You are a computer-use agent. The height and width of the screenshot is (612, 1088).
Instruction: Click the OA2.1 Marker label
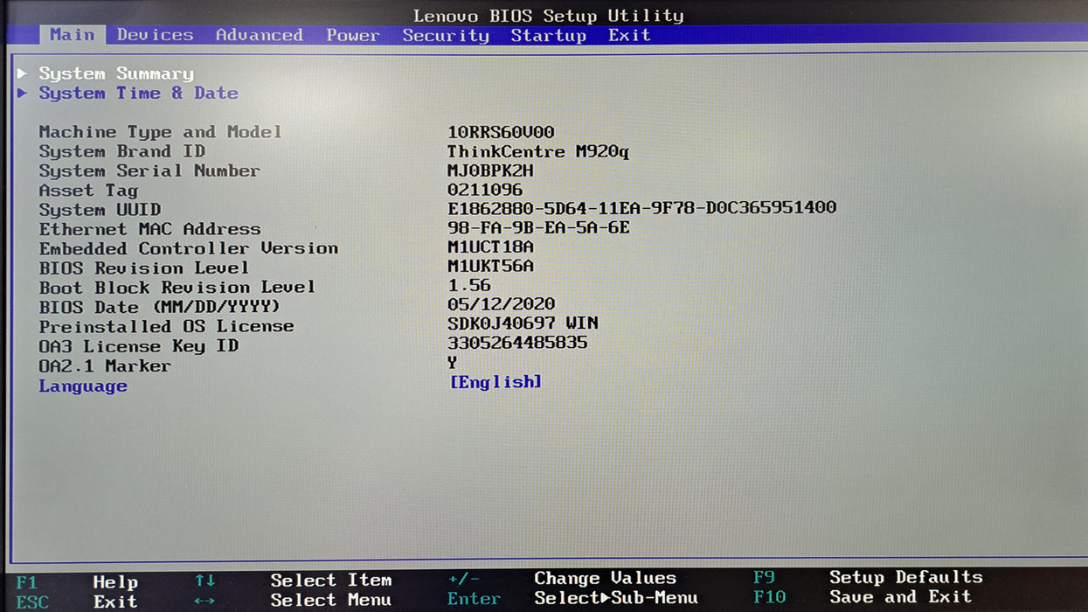coord(105,365)
